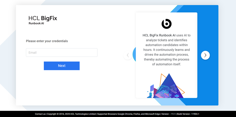Click the HCL BigFix Runbook AI logo
Screen dimensions: 236x117
[43, 20]
